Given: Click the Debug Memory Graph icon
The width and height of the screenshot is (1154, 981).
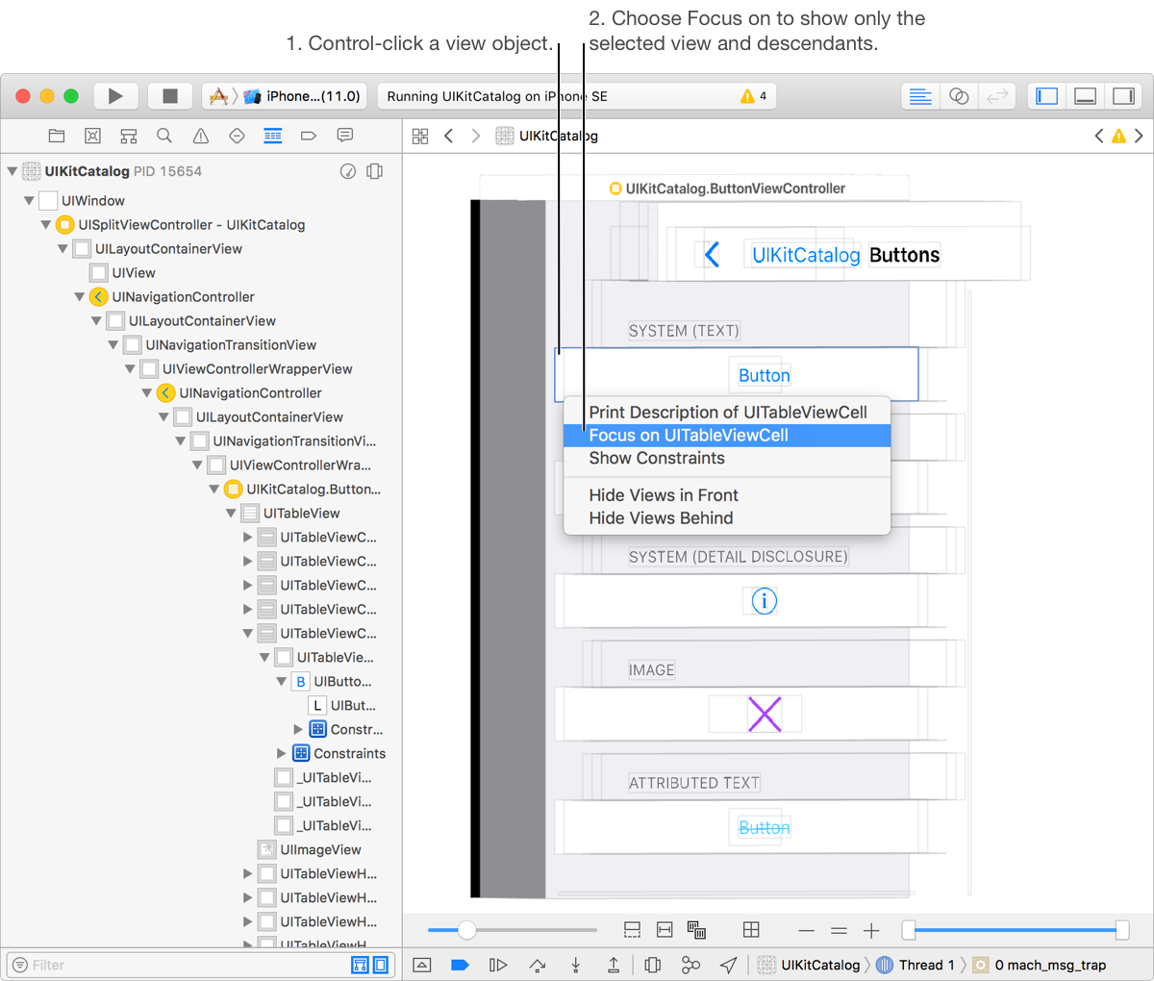Looking at the screenshot, I should pyautogui.click(x=690, y=965).
